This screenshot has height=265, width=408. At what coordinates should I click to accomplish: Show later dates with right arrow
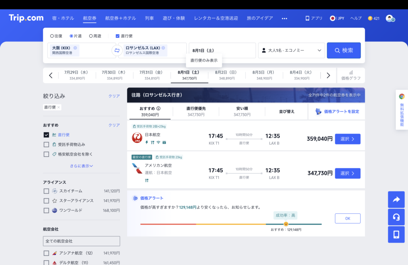tap(328, 76)
